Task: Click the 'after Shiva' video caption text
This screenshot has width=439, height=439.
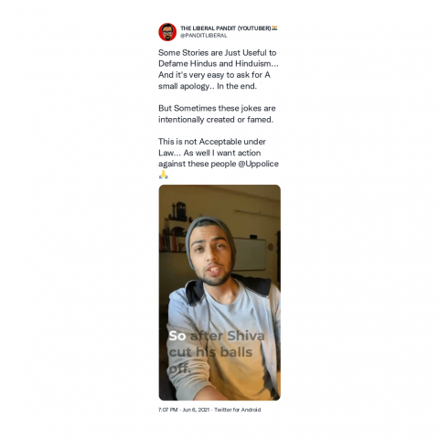Action: click(227, 336)
